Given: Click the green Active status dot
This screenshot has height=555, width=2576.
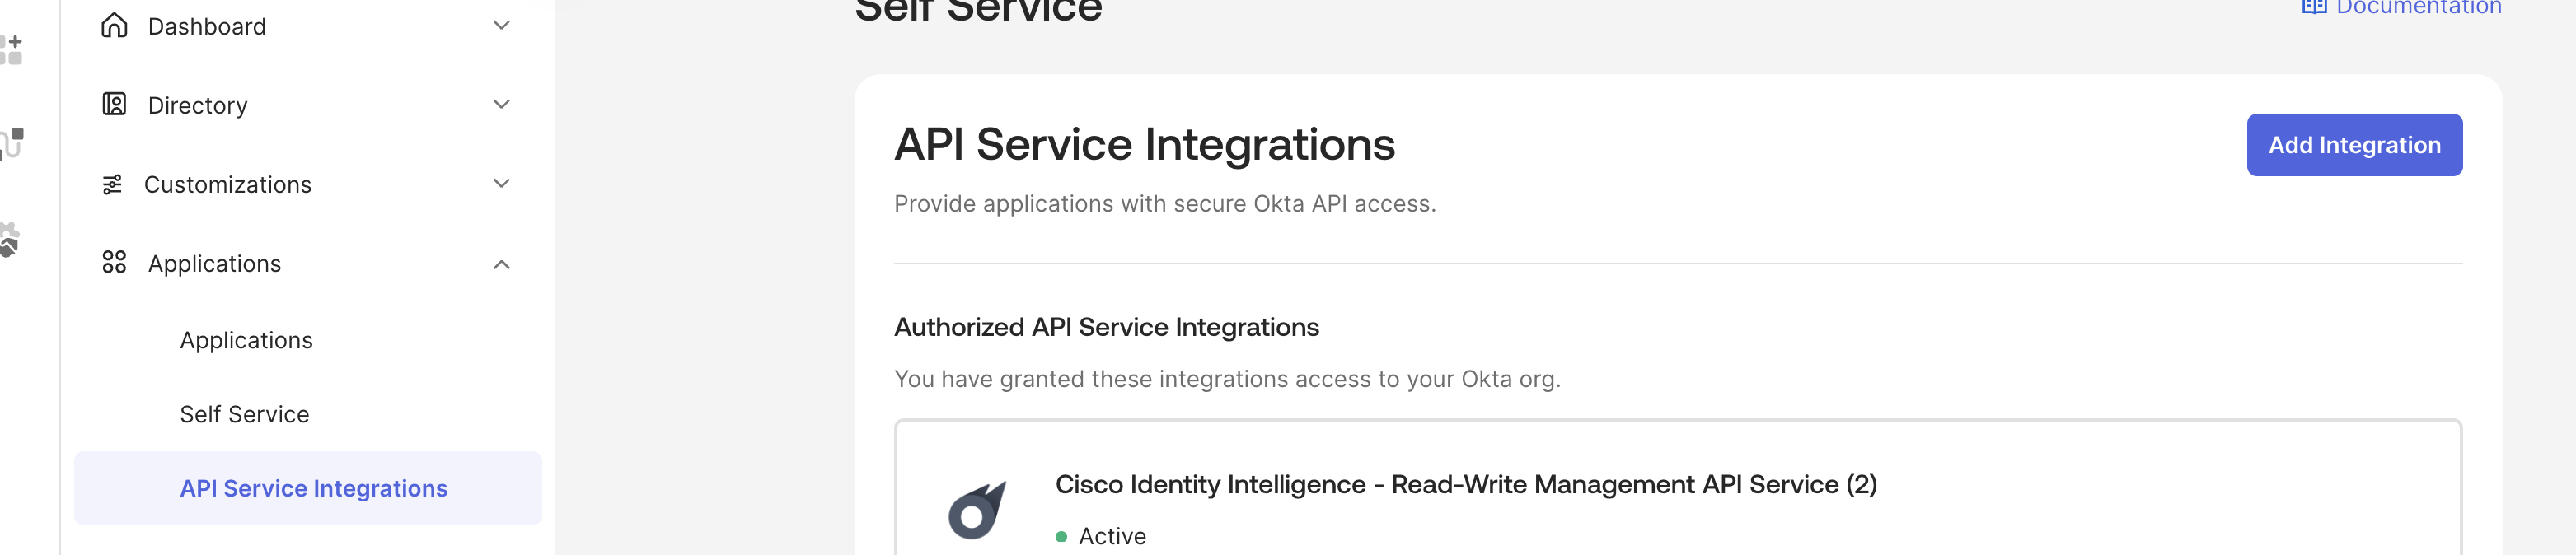Looking at the screenshot, I should pos(1061,537).
